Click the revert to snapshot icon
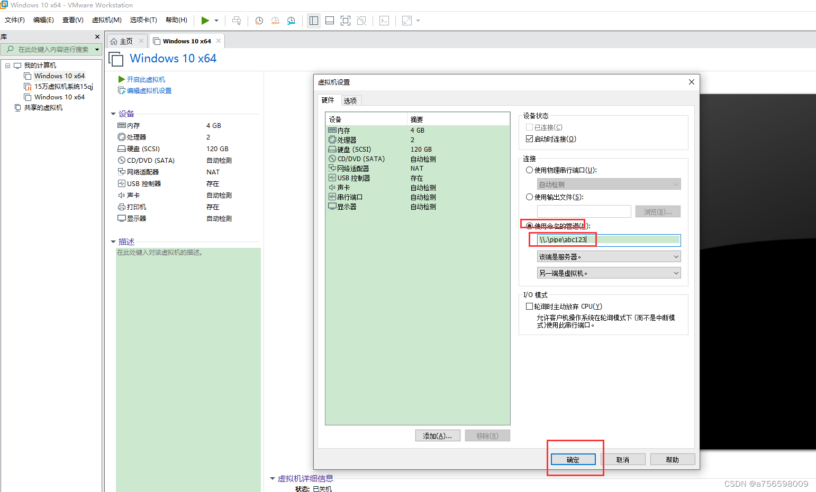816x492 pixels. point(275,21)
